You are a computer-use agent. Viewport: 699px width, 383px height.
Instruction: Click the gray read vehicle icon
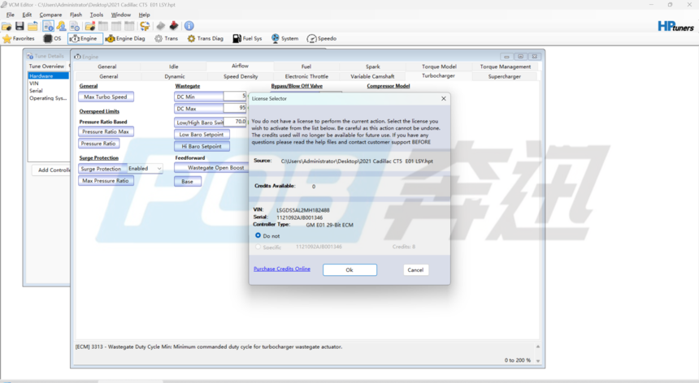161,26
